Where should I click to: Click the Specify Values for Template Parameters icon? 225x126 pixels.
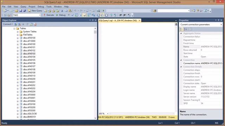129,15
